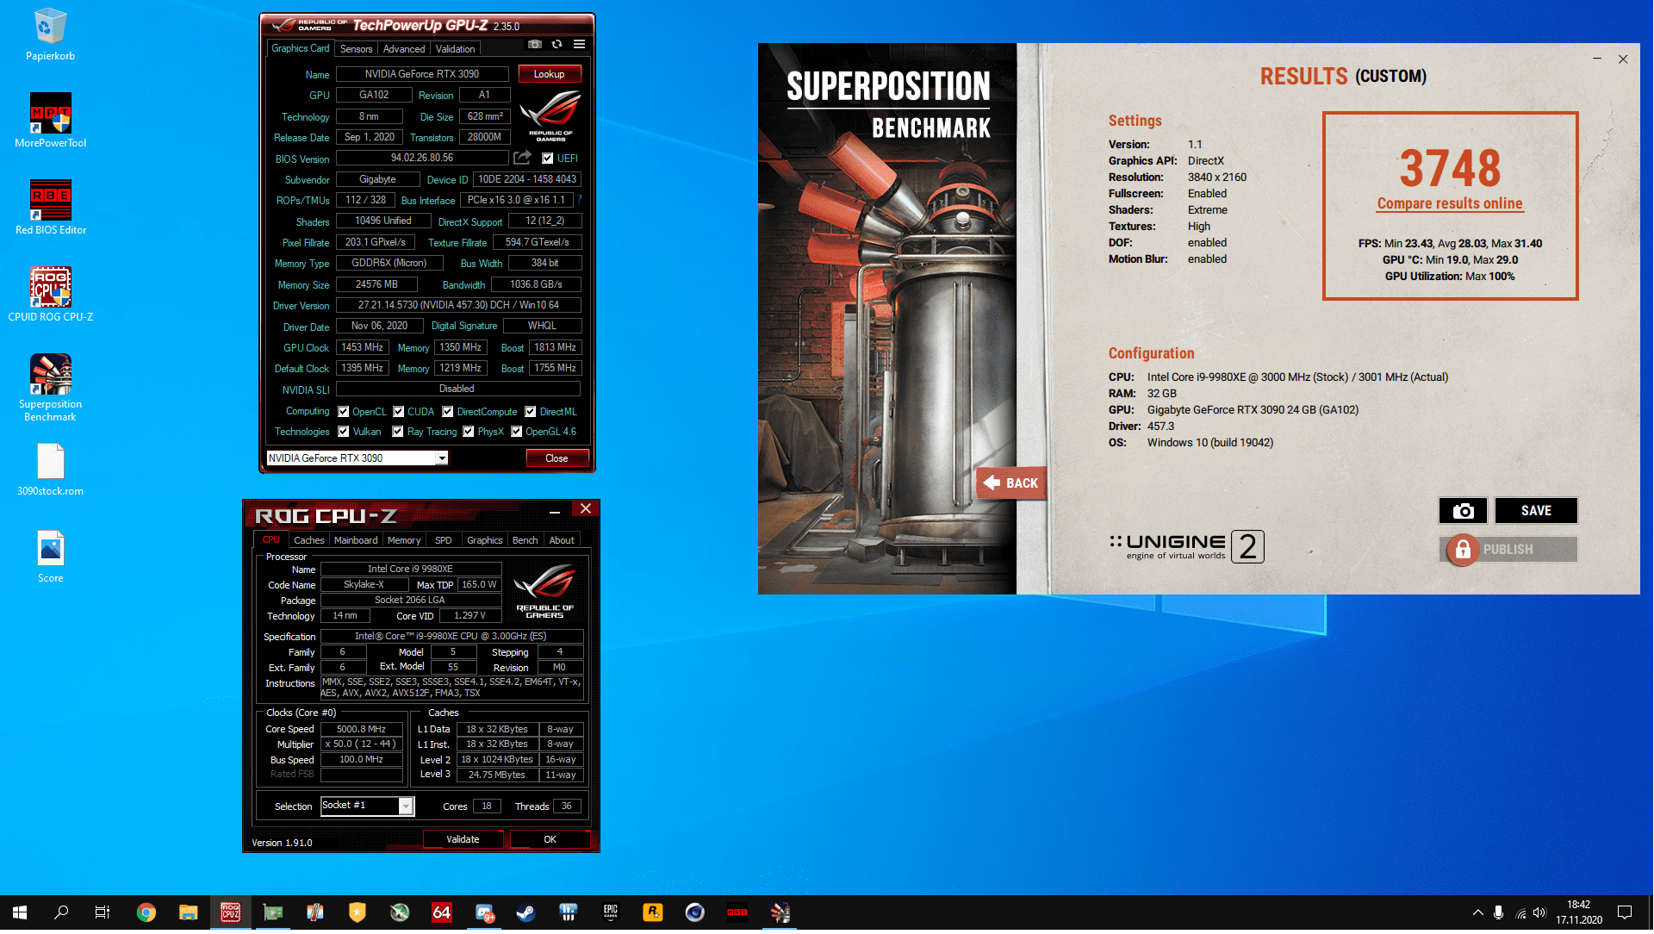Open Steam from the taskbar
The height and width of the screenshot is (934, 1654).
(x=526, y=912)
